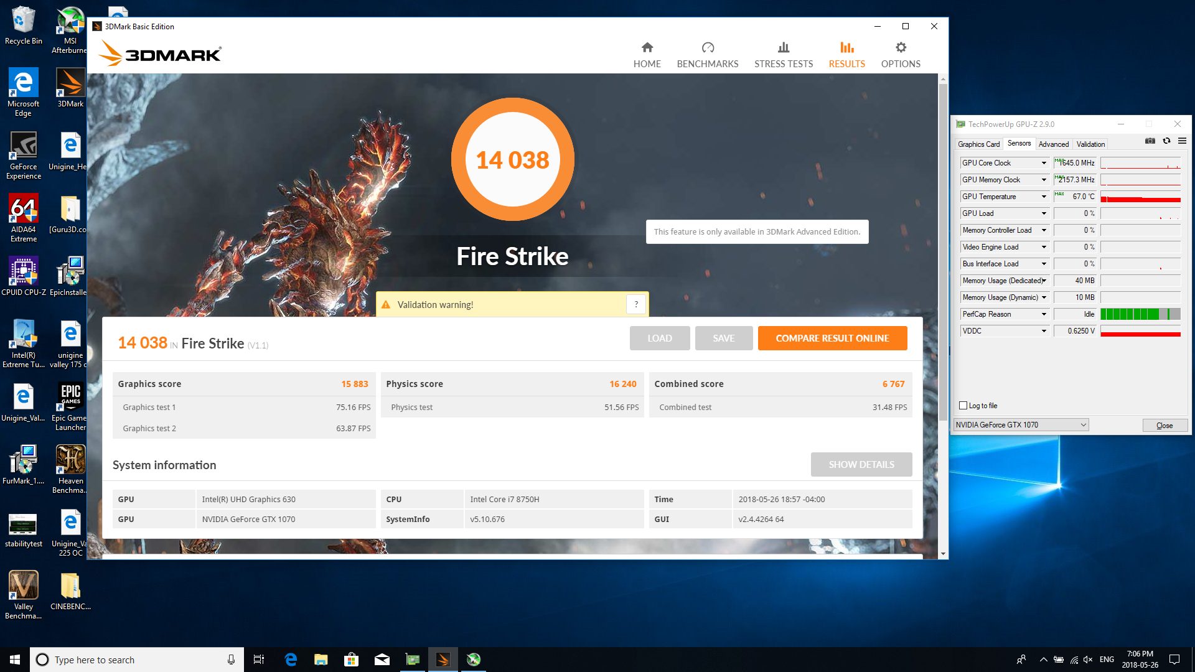Click COMPARE RESULT ONLINE button

pos(832,338)
